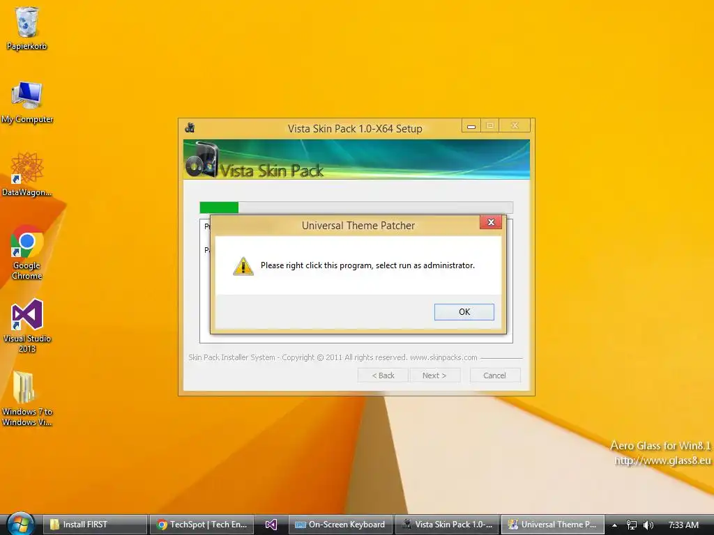Click the Next > button in Setup

(434, 375)
